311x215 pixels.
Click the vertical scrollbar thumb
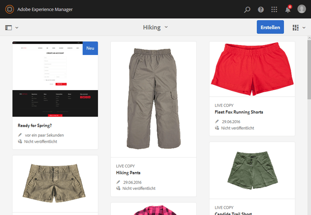coord(309,69)
